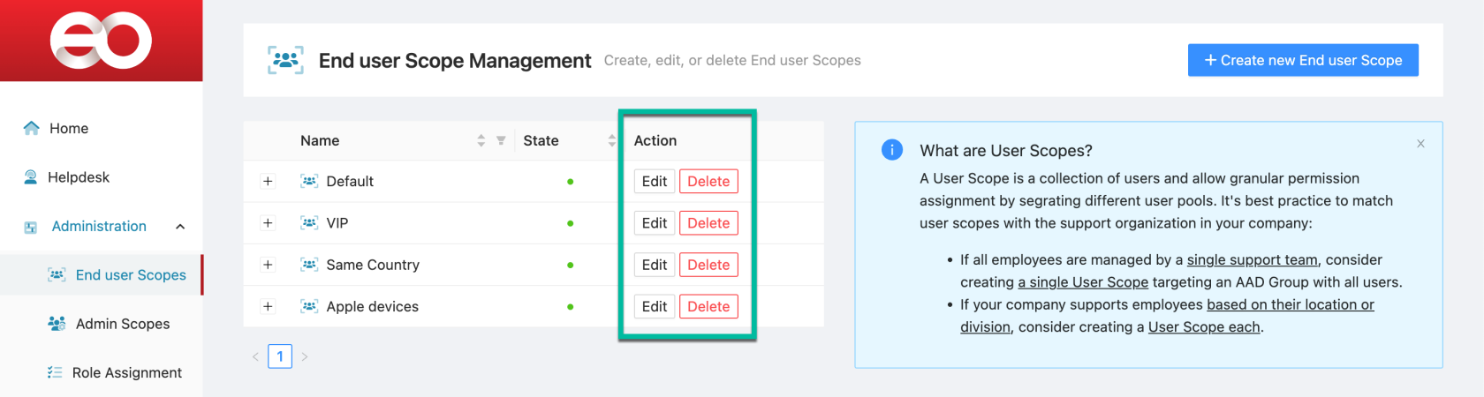
Task: Collapse the Administration menu section
Action: 180,227
